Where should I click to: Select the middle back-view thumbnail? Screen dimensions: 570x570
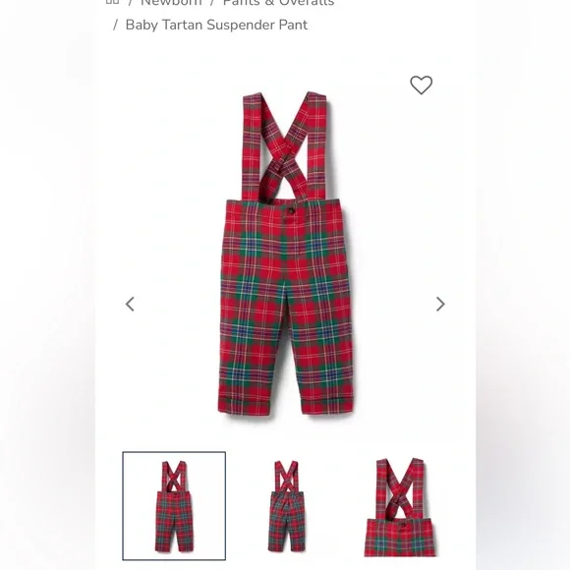287,506
